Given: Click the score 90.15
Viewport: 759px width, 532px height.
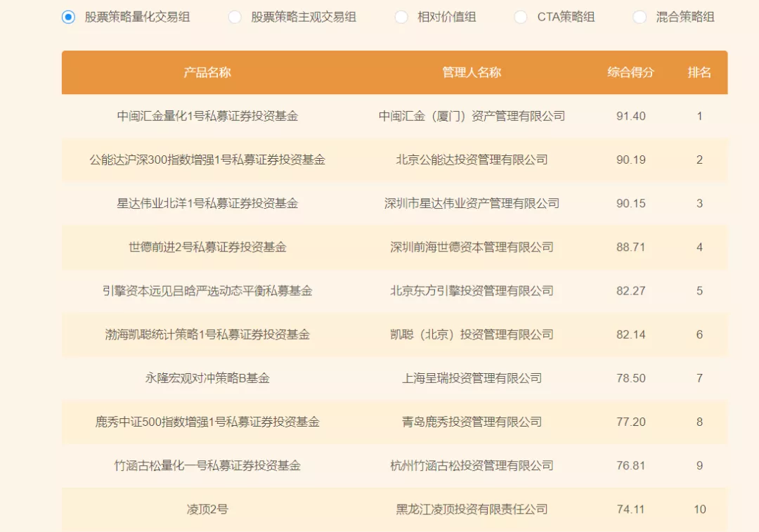Looking at the screenshot, I should (x=630, y=203).
